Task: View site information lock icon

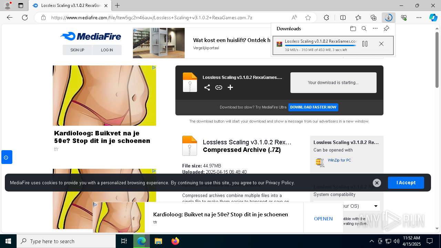Action: (x=43, y=18)
